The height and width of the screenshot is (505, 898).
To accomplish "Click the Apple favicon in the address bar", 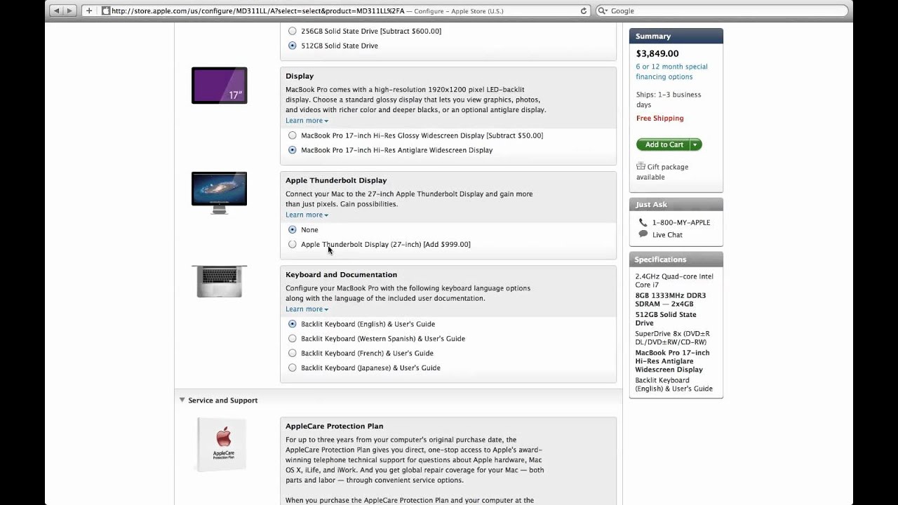I will (x=106, y=11).
